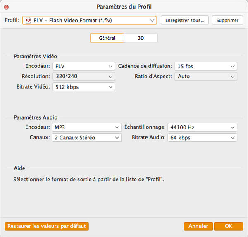Image resolution: width=248 pixels, height=237 pixels.
Task: Change the Résolution 320*240 dropdown
Action: point(83,77)
